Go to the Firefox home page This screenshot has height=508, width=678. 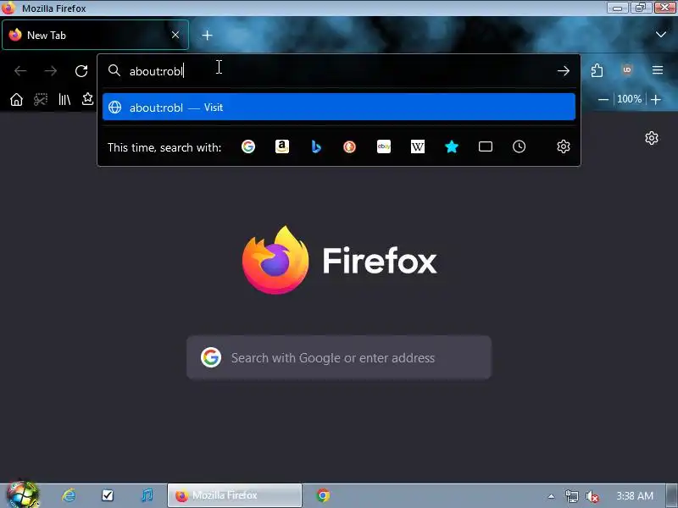[x=16, y=100]
